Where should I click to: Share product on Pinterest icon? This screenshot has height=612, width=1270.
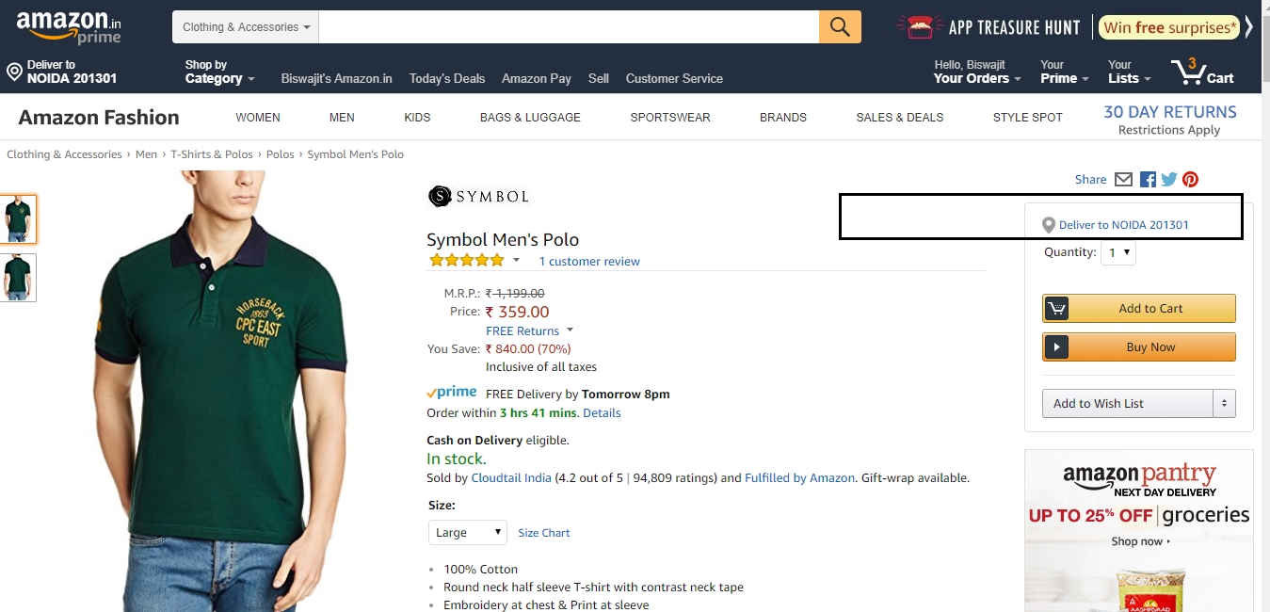[1191, 179]
